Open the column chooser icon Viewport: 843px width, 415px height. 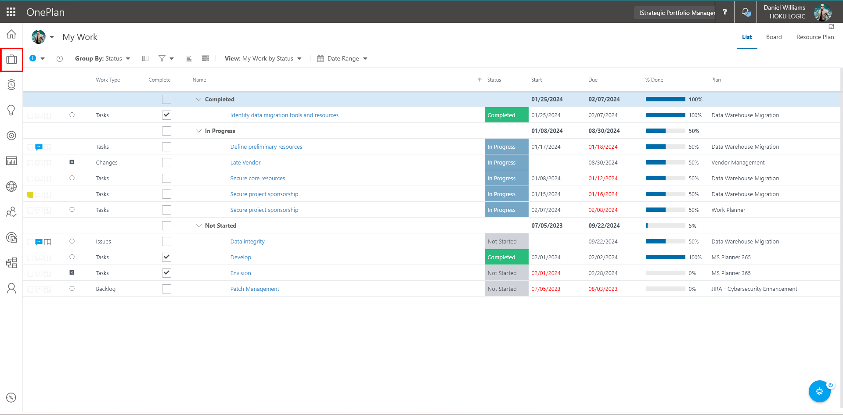click(145, 58)
